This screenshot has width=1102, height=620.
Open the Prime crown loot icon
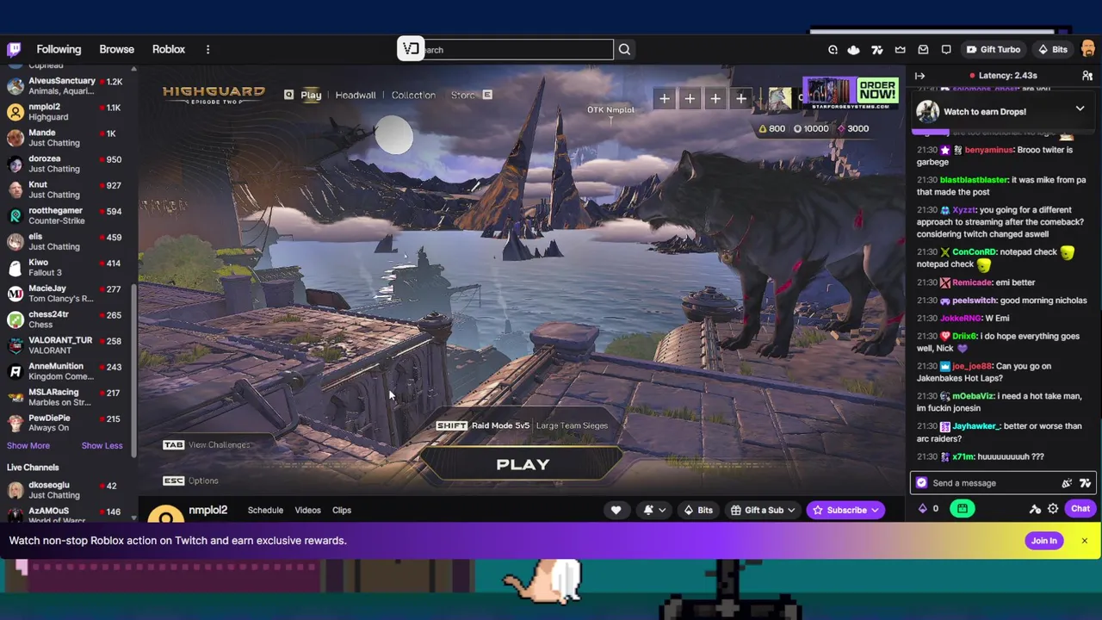(900, 50)
